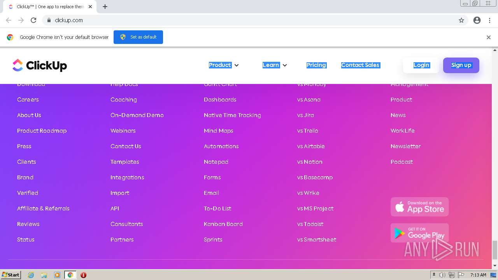This screenshot has width=498, height=280.
Task: Open the Consultants link
Action: [127, 224]
